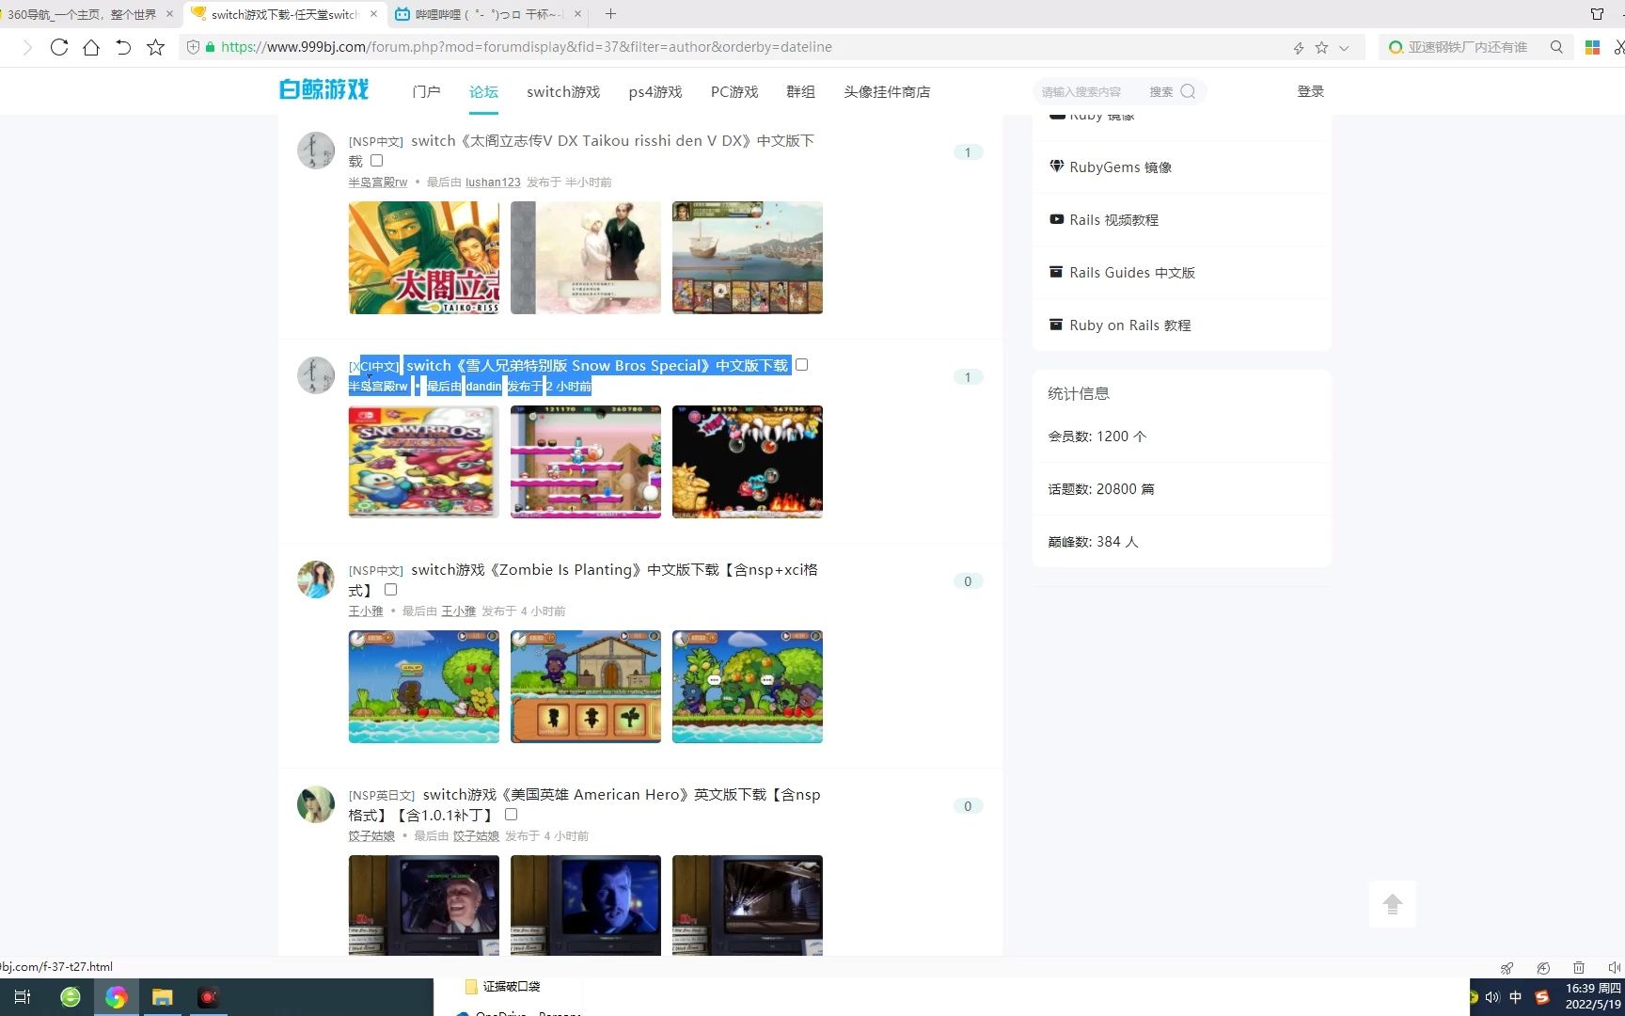The height and width of the screenshot is (1016, 1625).
Task: Close the 360导航 tab
Action: point(169,14)
